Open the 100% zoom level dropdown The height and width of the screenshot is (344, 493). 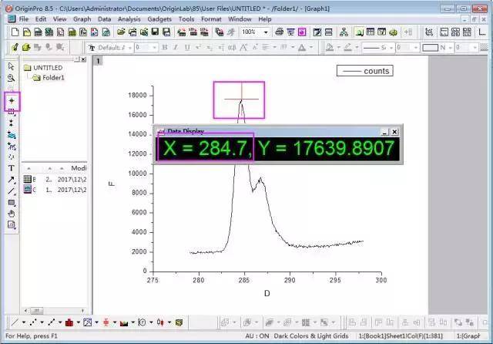click(266, 32)
